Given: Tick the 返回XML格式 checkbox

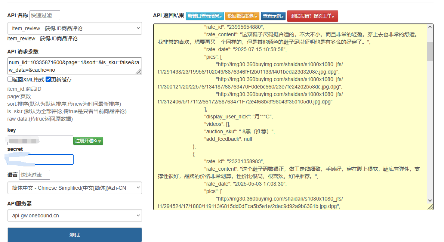Looking at the screenshot, I should tap(10, 79).
